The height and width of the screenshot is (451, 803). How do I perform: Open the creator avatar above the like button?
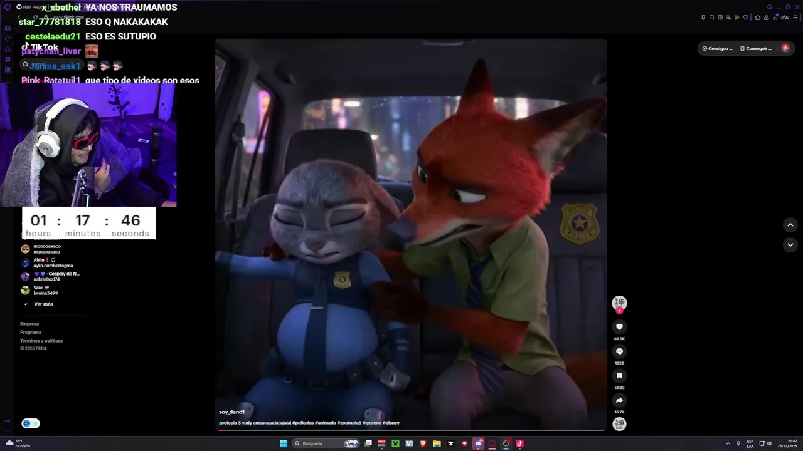[x=619, y=303]
